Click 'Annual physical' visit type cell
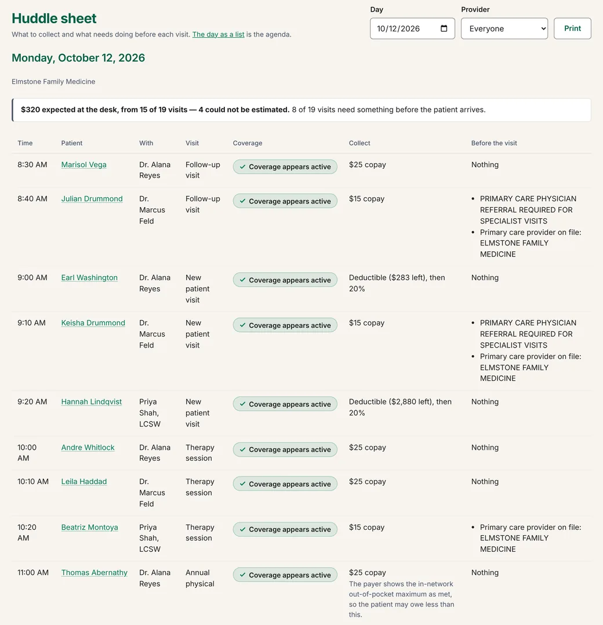Image resolution: width=603 pixels, height=625 pixels. (200, 578)
